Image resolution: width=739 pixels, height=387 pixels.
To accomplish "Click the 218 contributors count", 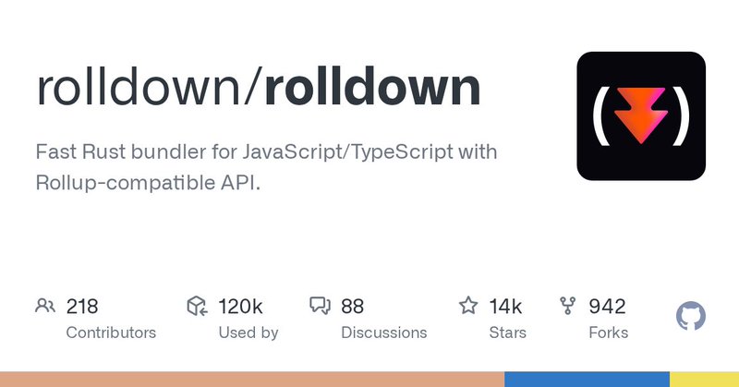I will (x=82, y=307).
